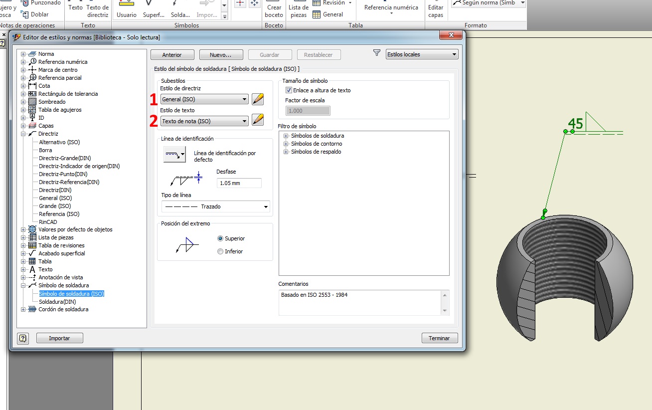
Task: Click Punzonado in the ribbon
Action: click(x=41, y=3)
